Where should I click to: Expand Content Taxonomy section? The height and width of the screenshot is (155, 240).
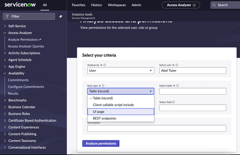point(5,141)
